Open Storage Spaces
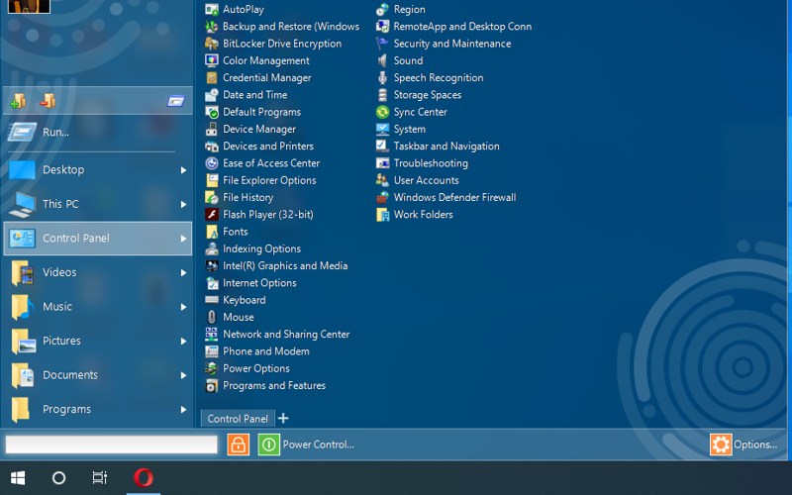Screen dimensions: 792x495 coord(419,95)
